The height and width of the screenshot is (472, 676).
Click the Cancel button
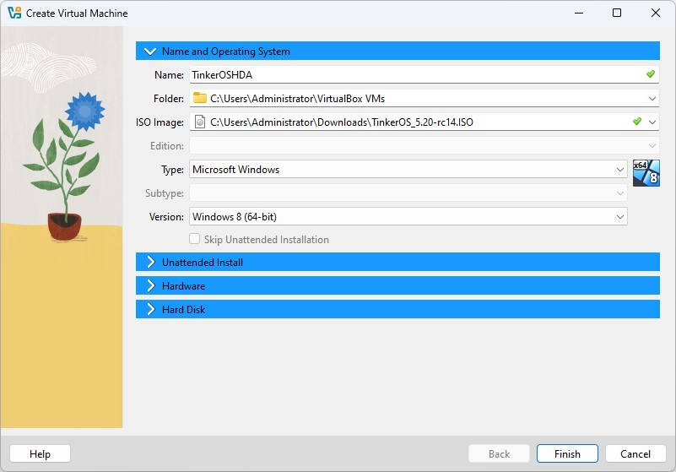click(635, 454)
